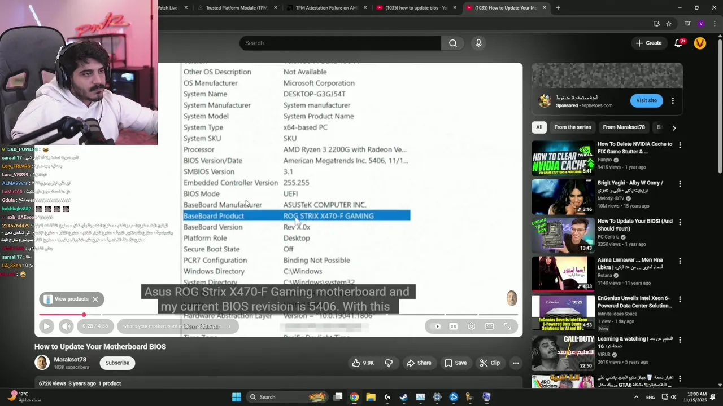The width and height of the screenshot is (723, 406).
Task: Enter full screen mode in the player
Action: 507,326
